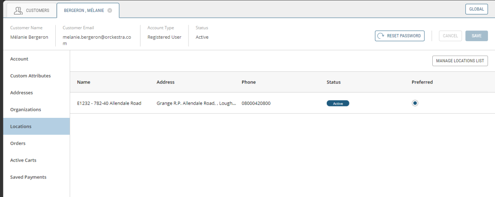Screen dimensions: 495x197
Task: Switch to the Customers tab
Action: pos(31,10)
